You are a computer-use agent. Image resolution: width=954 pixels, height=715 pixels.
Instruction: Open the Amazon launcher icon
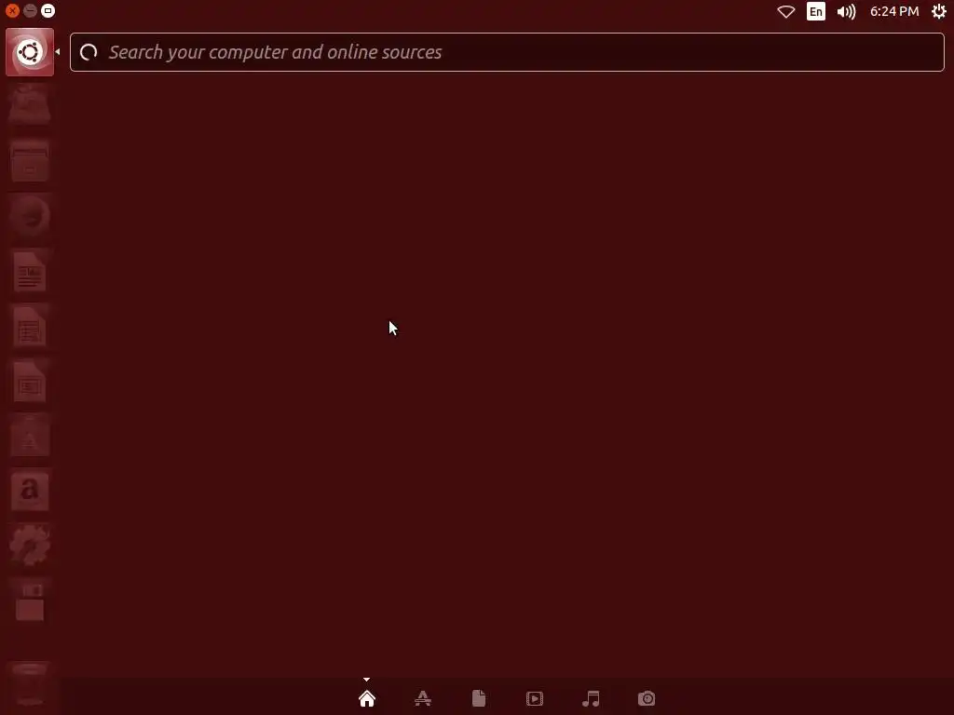pyautogui.click(x=30, y=491)
